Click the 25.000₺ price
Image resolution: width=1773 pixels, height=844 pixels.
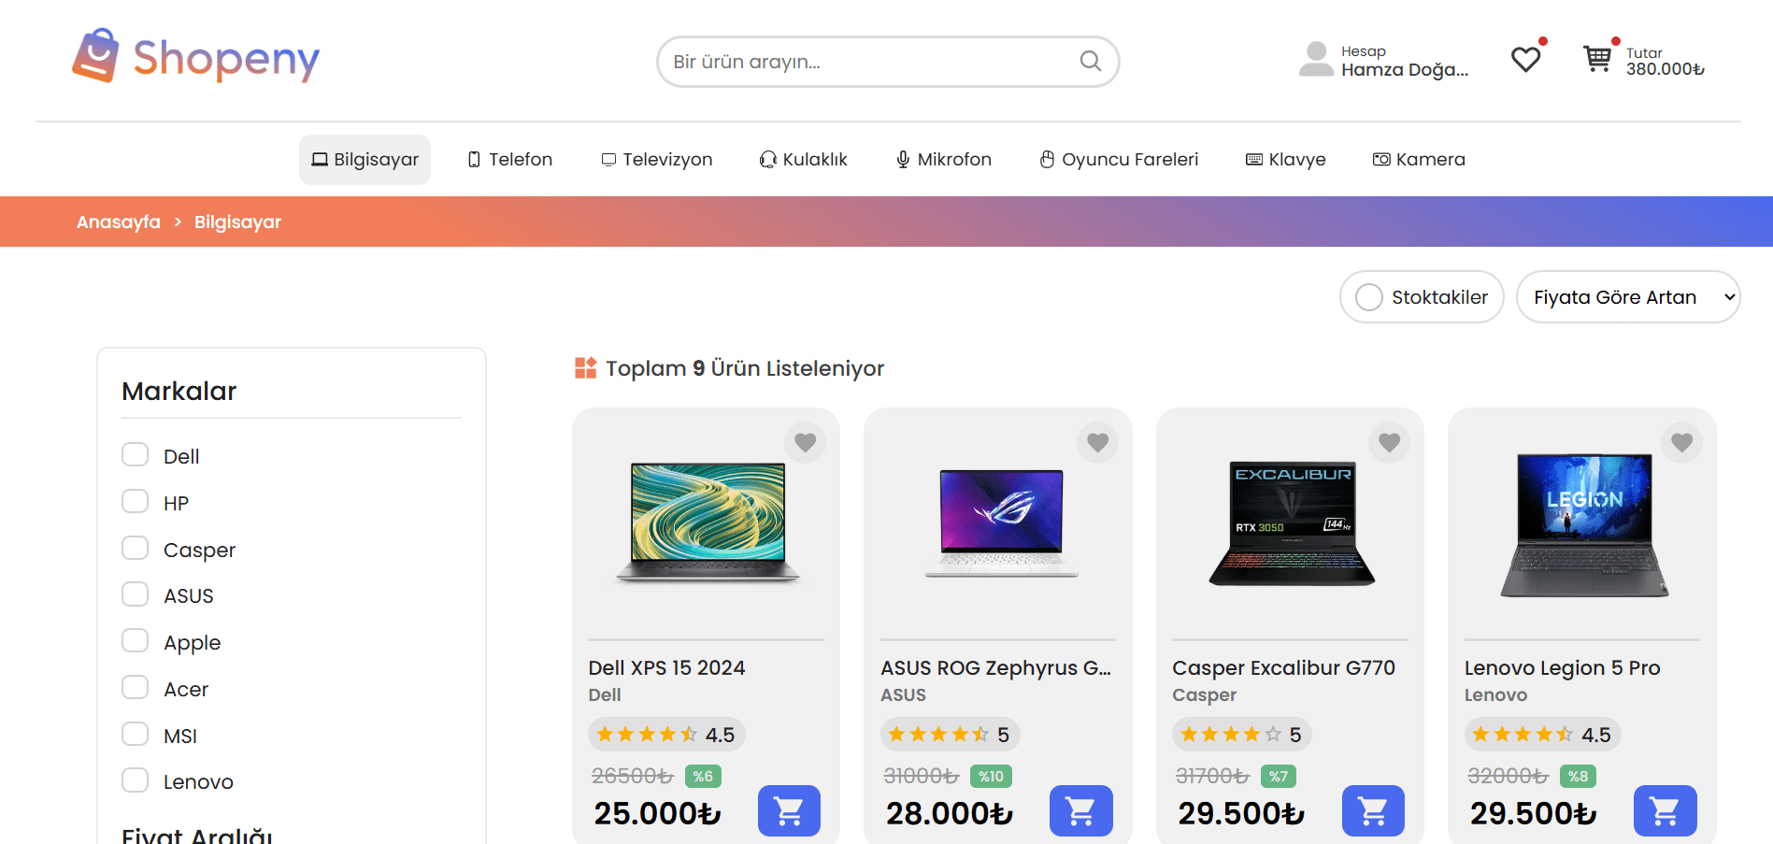click(x=658, y=814)
